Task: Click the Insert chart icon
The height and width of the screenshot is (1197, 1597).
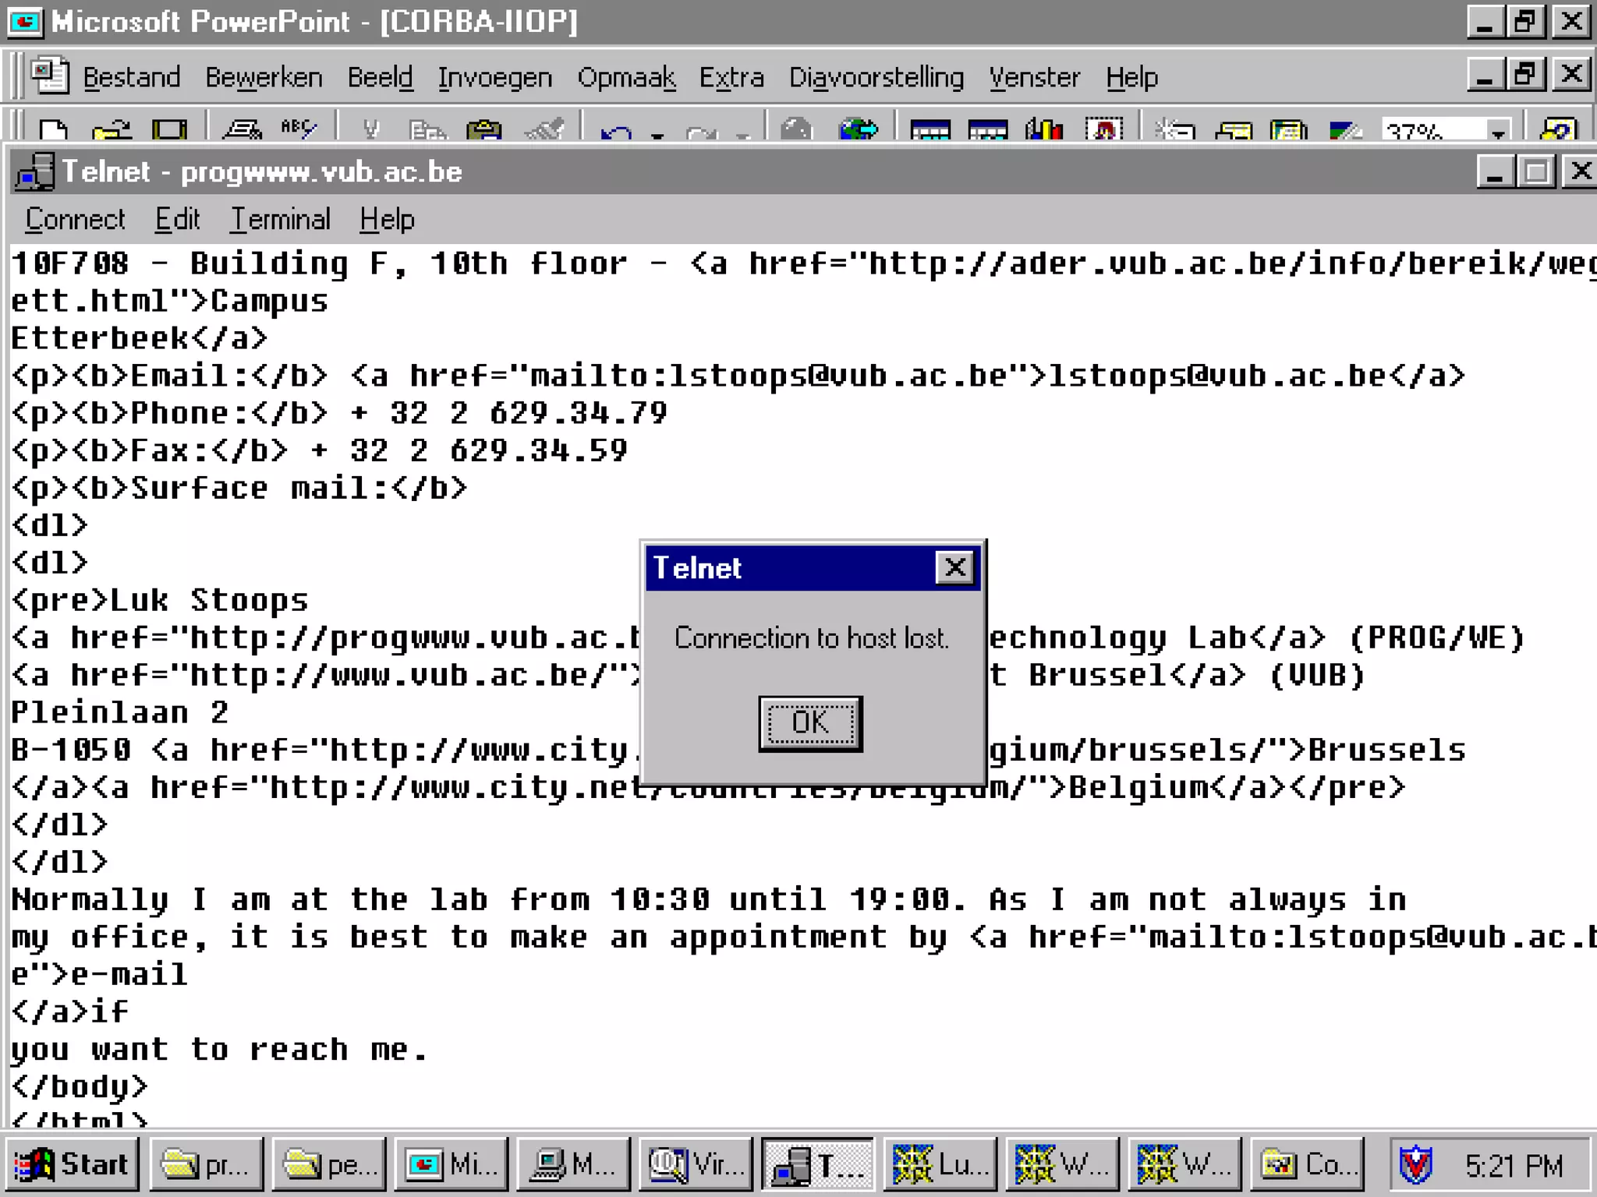Action: 1044,130
